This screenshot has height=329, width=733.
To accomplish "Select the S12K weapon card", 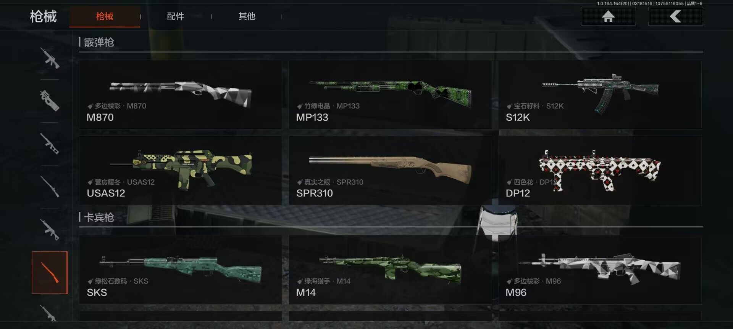I will (600, 94).
